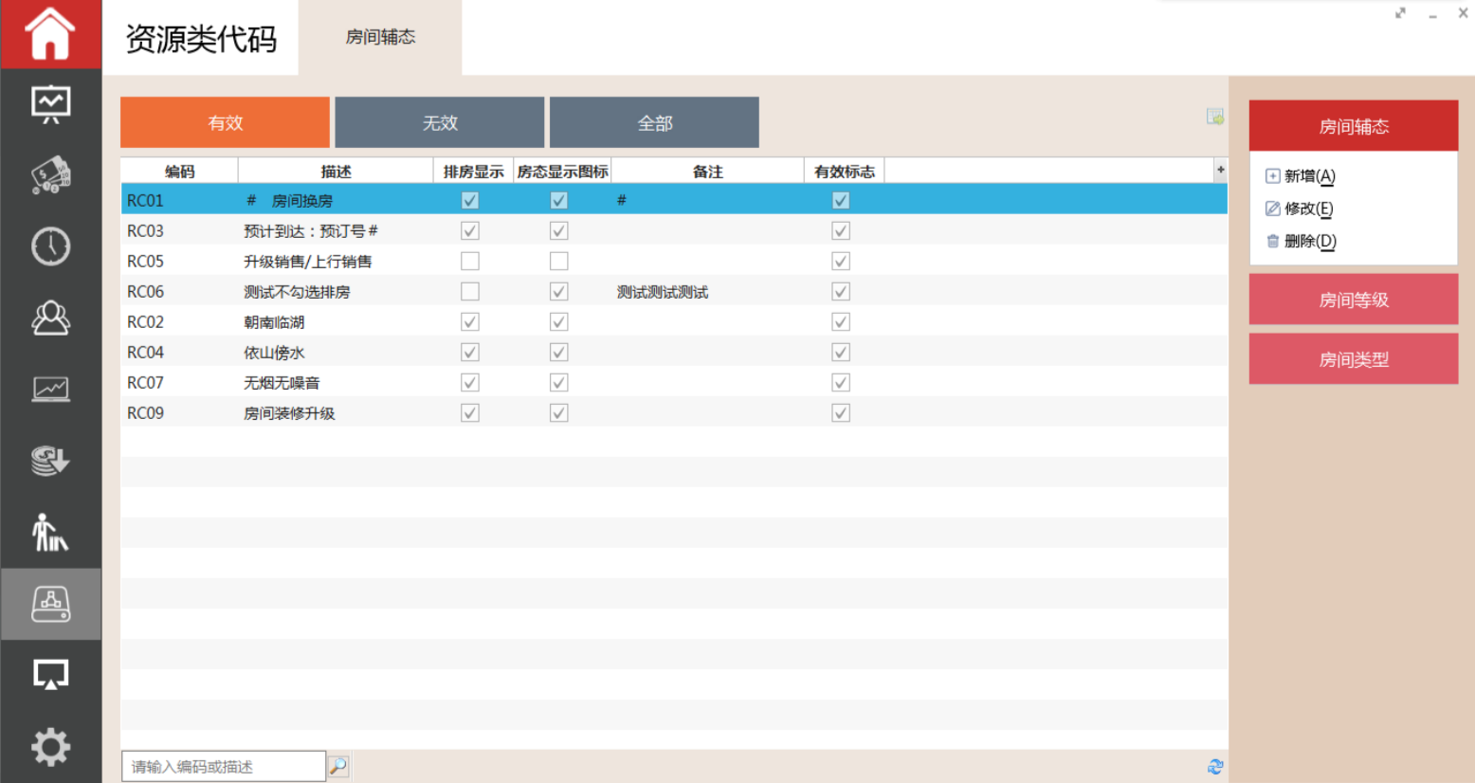
Task: Toggle 排房显示 checkbox for RC05 row
Action: [x=470, y=262]
